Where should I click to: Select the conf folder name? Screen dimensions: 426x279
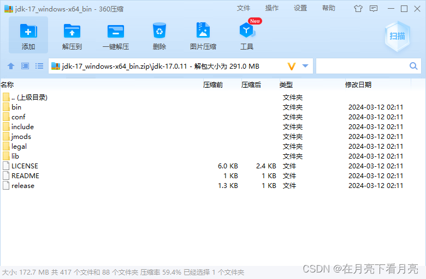pyautogui.click(x=18, y=117)
